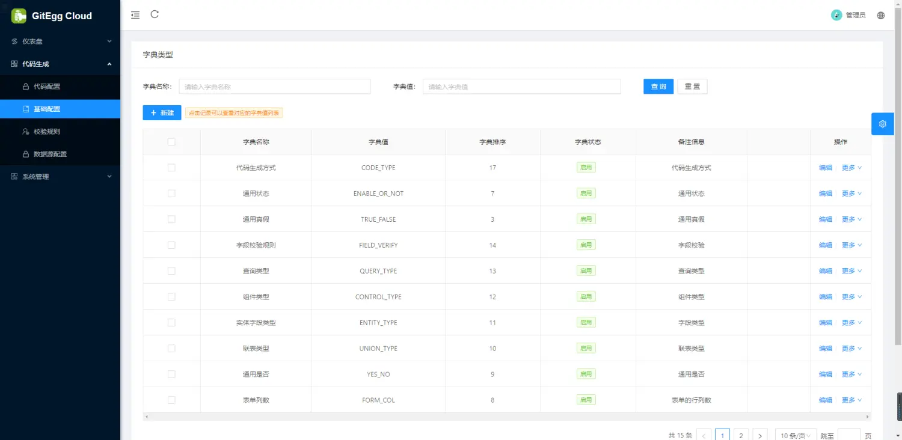The image size is (902, 440).
Task: Click the 新建 create button
Action: point(161,112)
